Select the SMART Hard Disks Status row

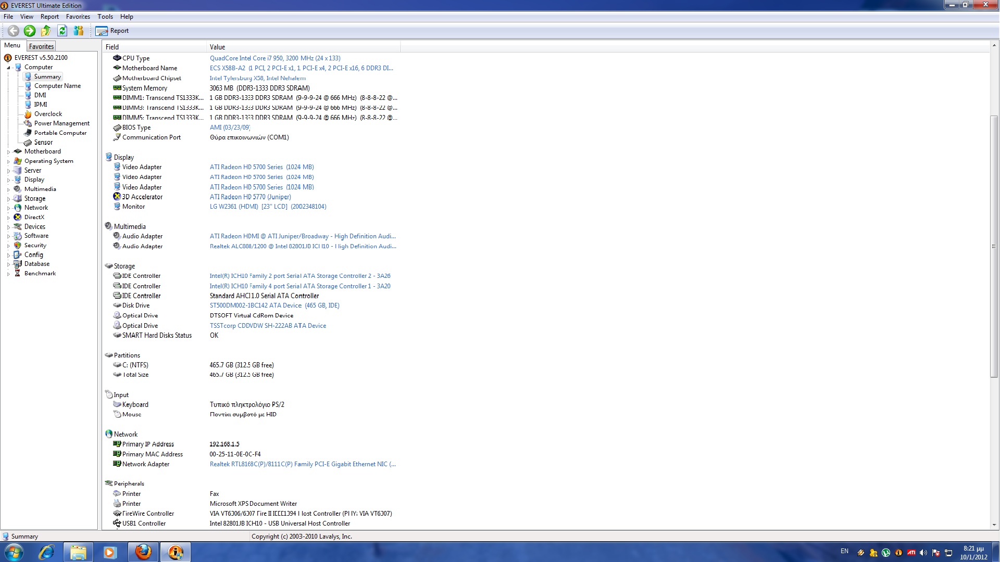point(251,336)
